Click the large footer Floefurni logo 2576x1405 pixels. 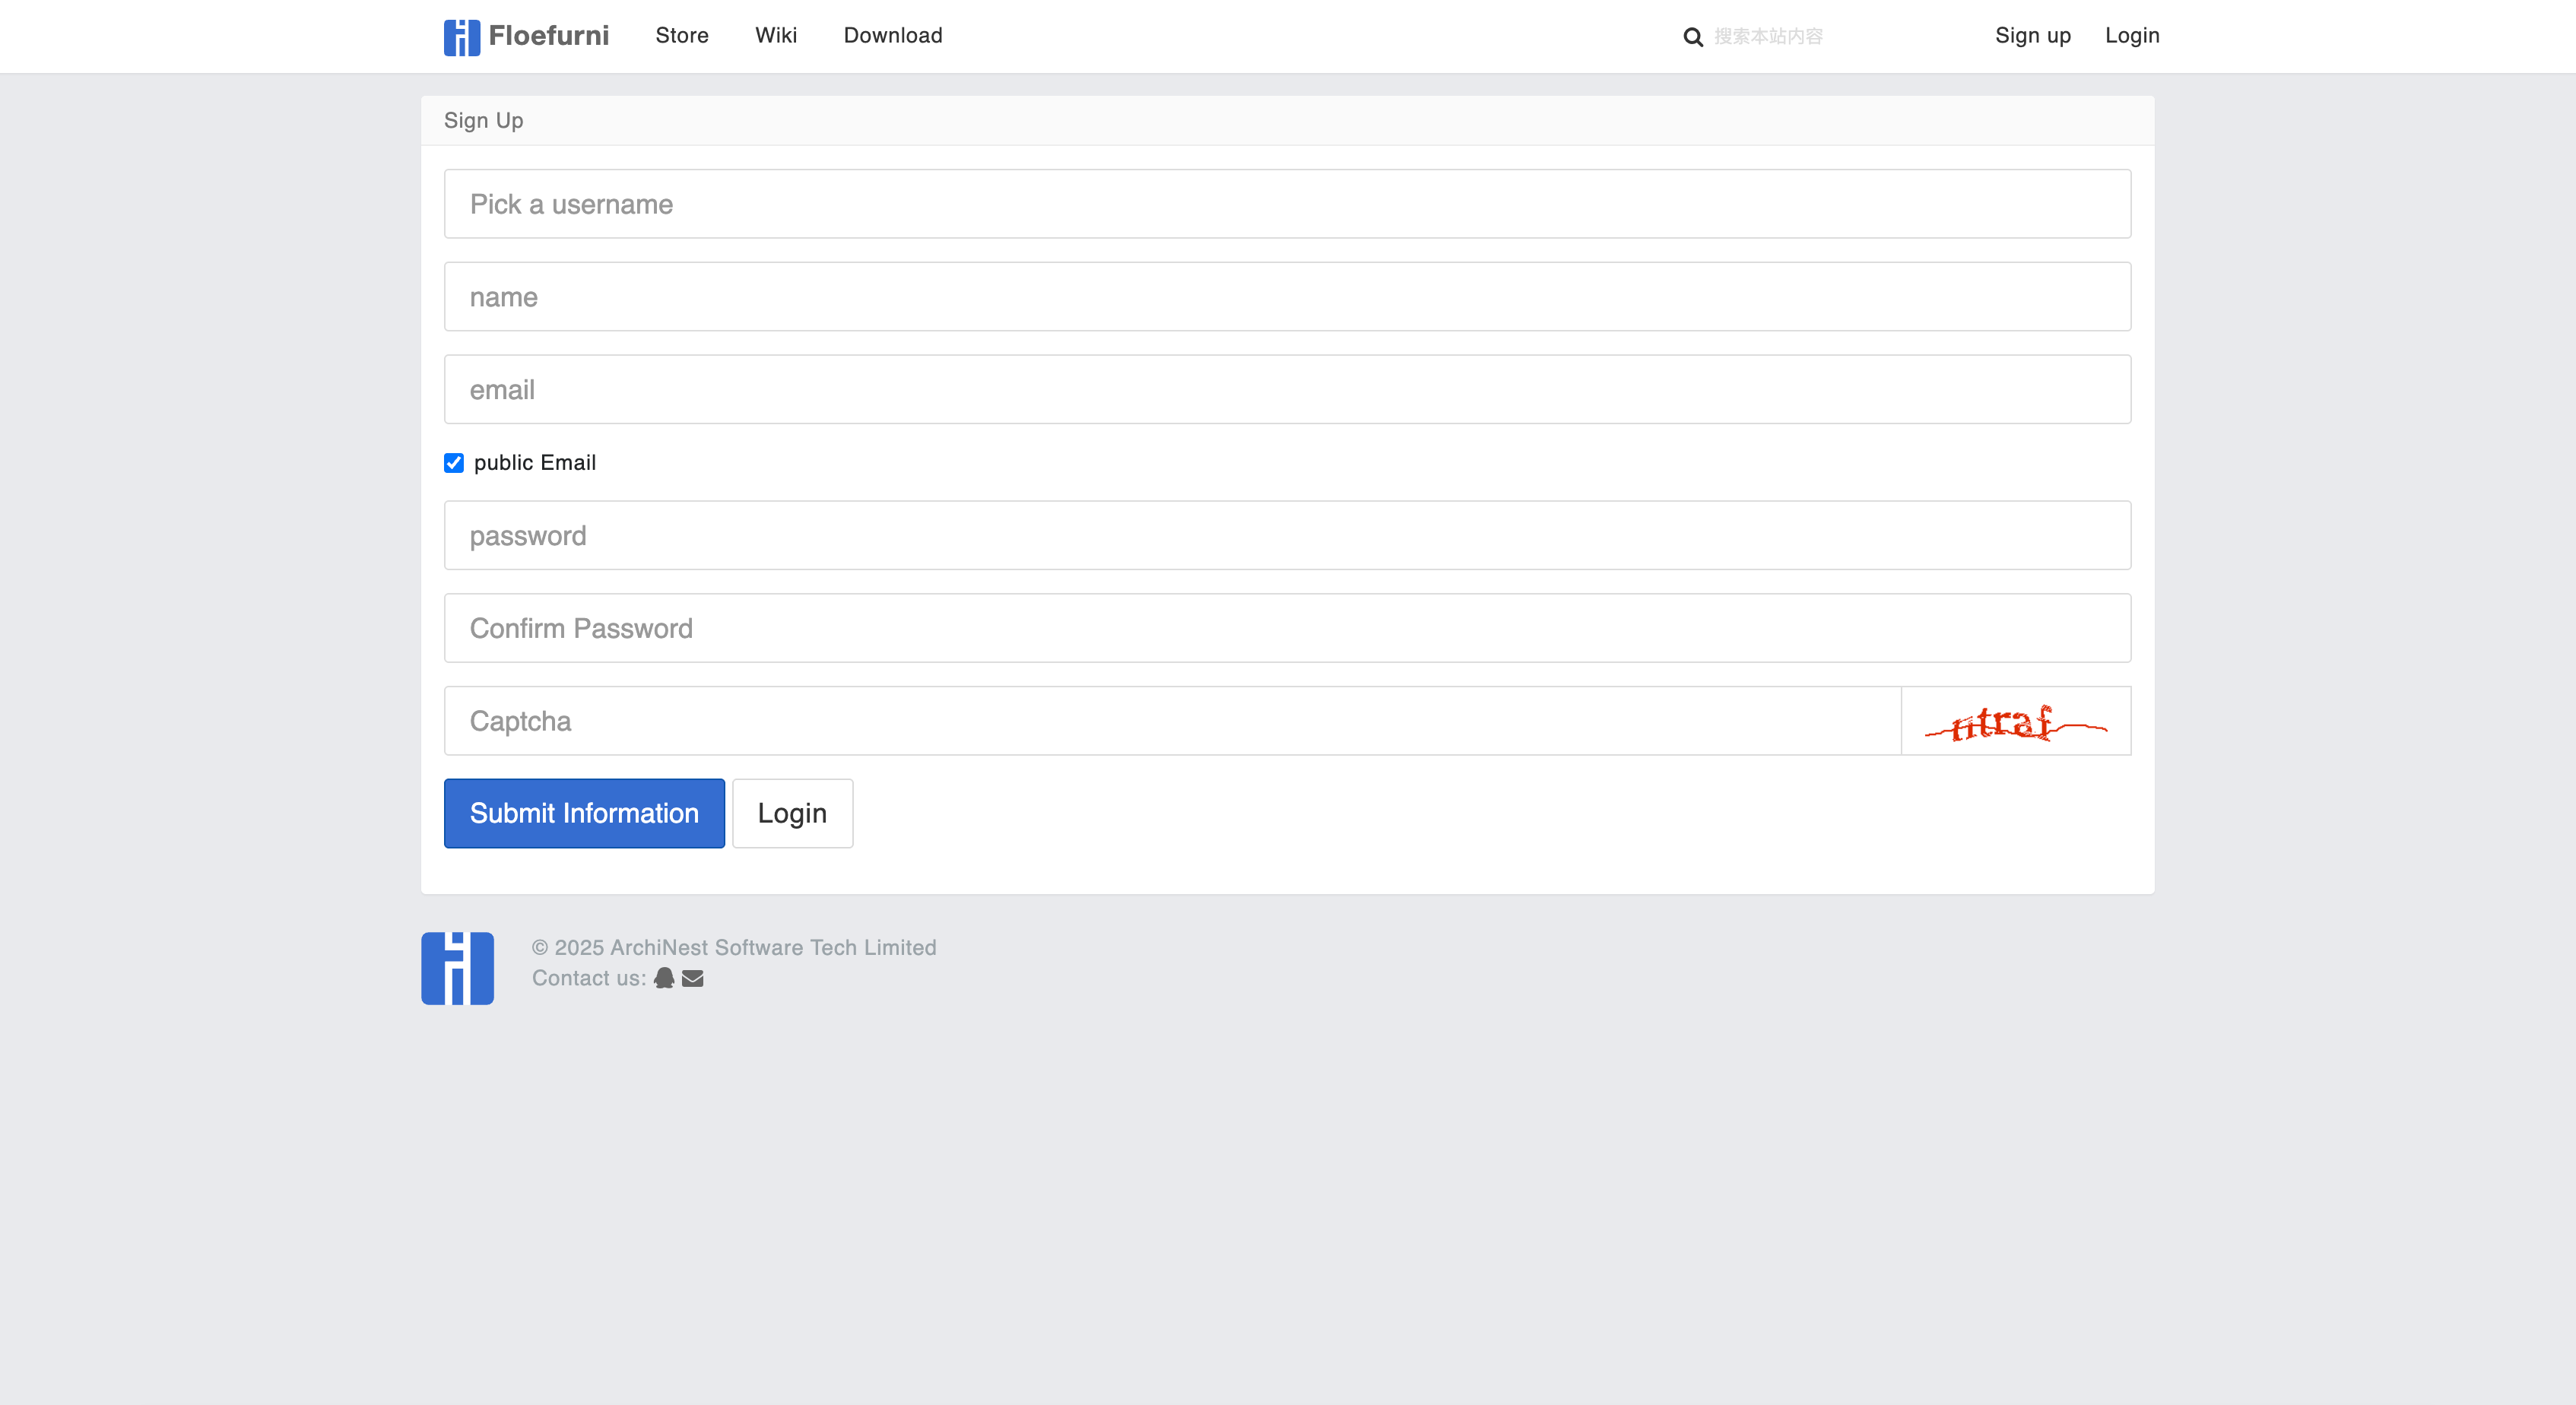pos(457,968)
